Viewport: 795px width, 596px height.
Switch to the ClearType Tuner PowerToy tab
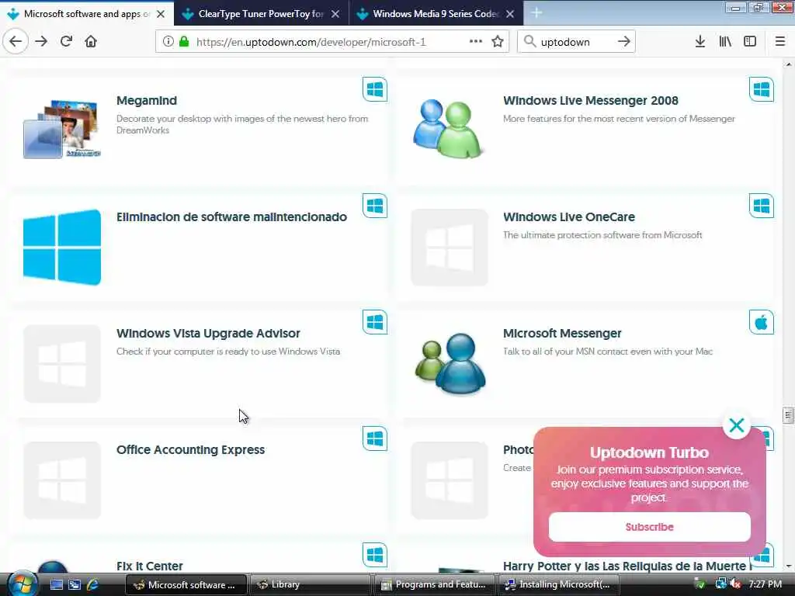tap(261, 14)
